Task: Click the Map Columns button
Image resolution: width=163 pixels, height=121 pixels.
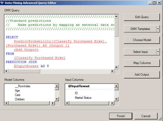Action: (142, 63)
